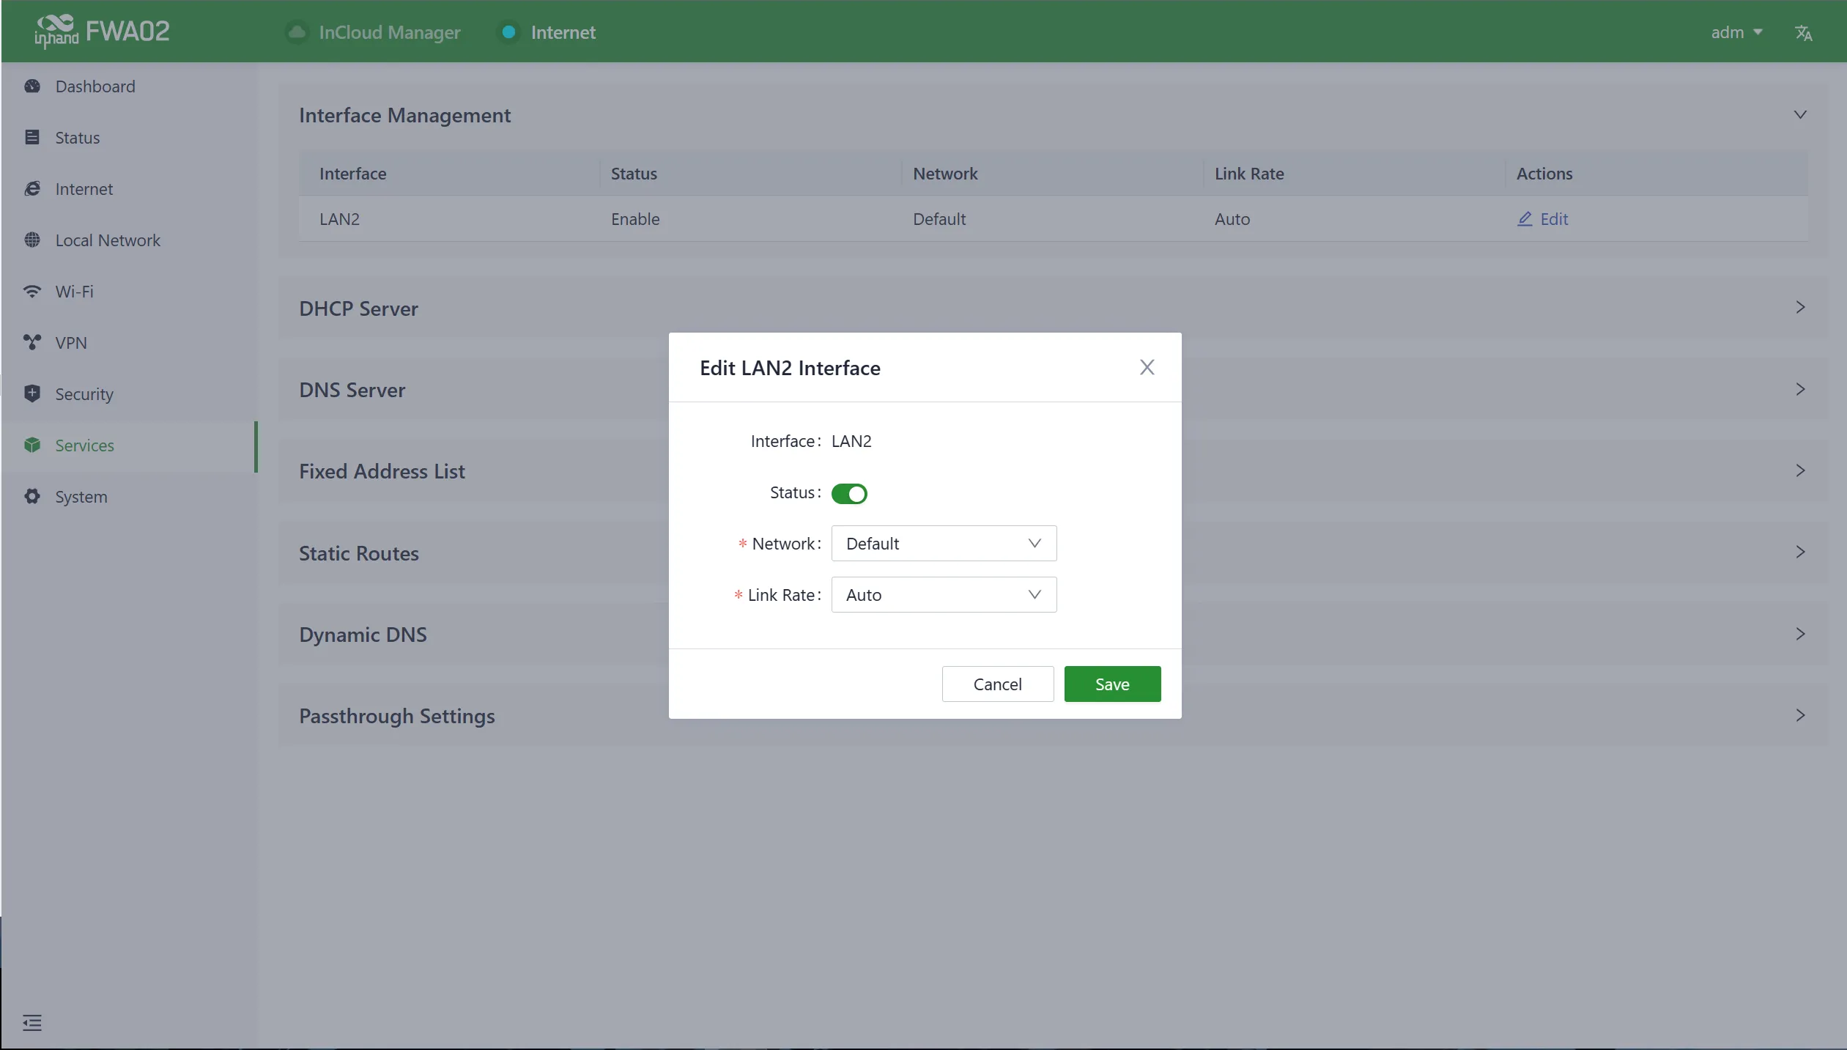
Task: Click the Save button
Action: coord(1112,684)
